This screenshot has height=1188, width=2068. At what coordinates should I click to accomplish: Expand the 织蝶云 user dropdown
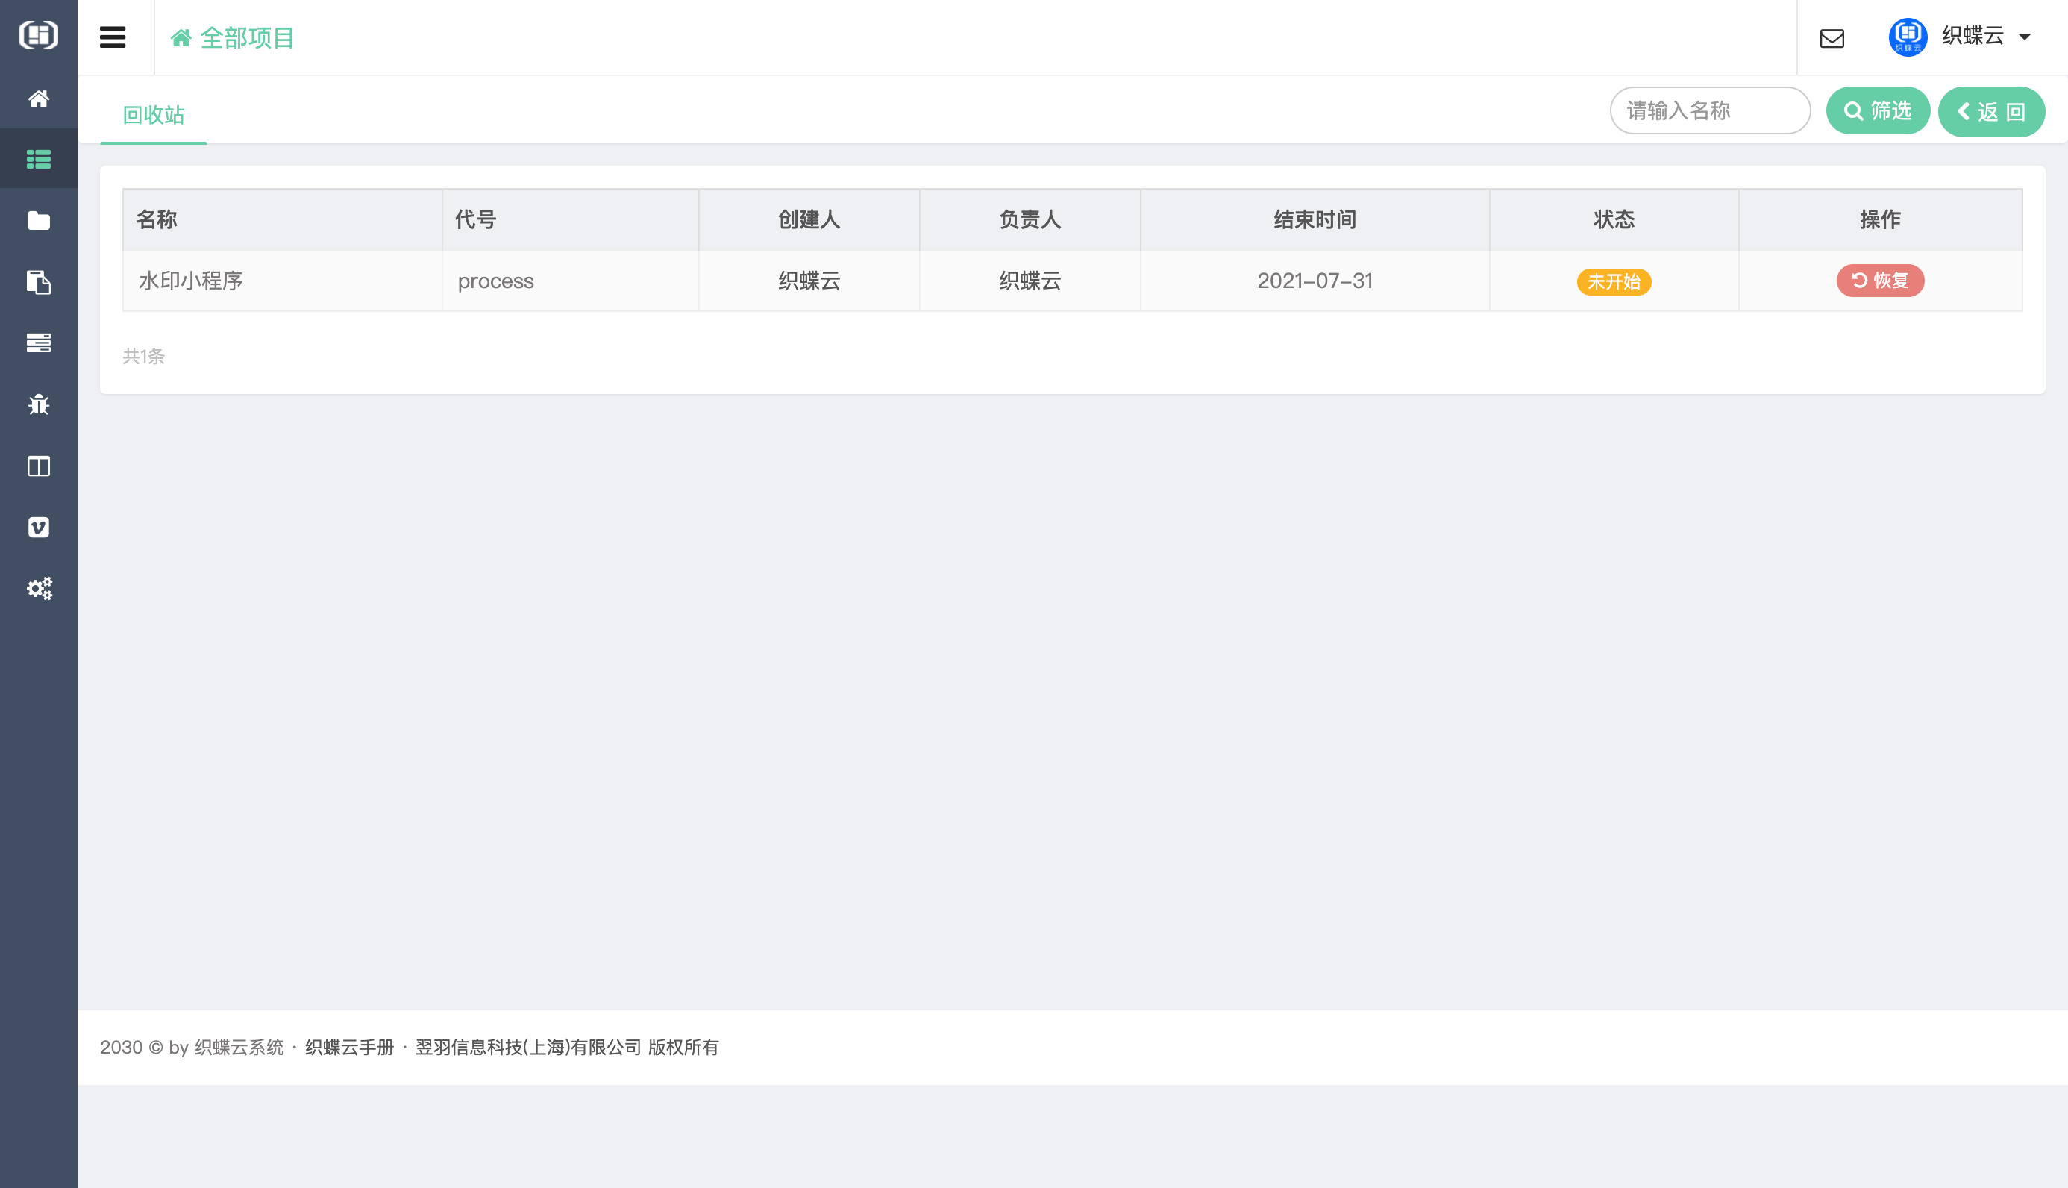coord(2024,37)
